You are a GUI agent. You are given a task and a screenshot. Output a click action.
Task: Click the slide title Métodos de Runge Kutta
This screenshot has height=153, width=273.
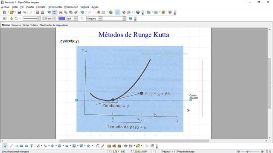tap(134, 35)
